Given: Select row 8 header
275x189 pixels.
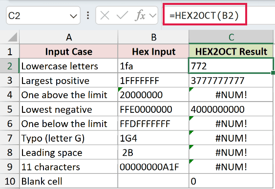Looking at the screenshot, I should (10, 152).
